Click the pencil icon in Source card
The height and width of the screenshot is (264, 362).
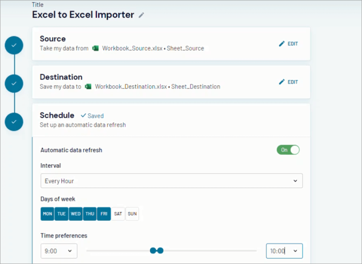[x=282, y=44]
